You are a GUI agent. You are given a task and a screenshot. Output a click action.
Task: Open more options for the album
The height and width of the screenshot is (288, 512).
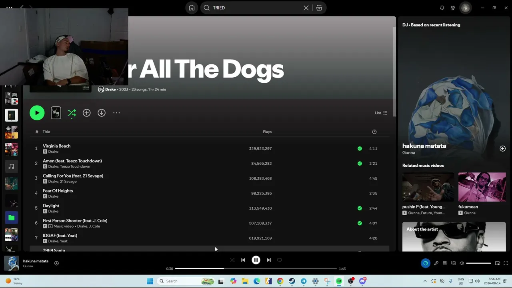tap(116, 113)
